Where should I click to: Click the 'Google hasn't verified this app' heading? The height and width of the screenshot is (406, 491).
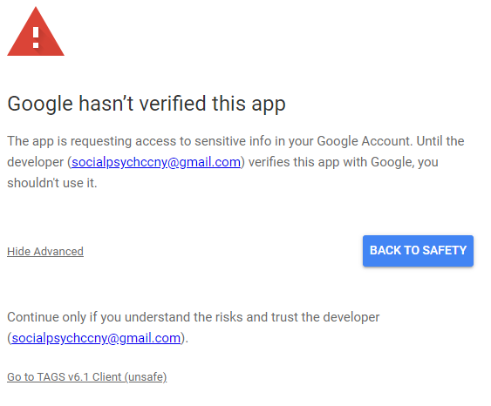(x=147, y=104)
